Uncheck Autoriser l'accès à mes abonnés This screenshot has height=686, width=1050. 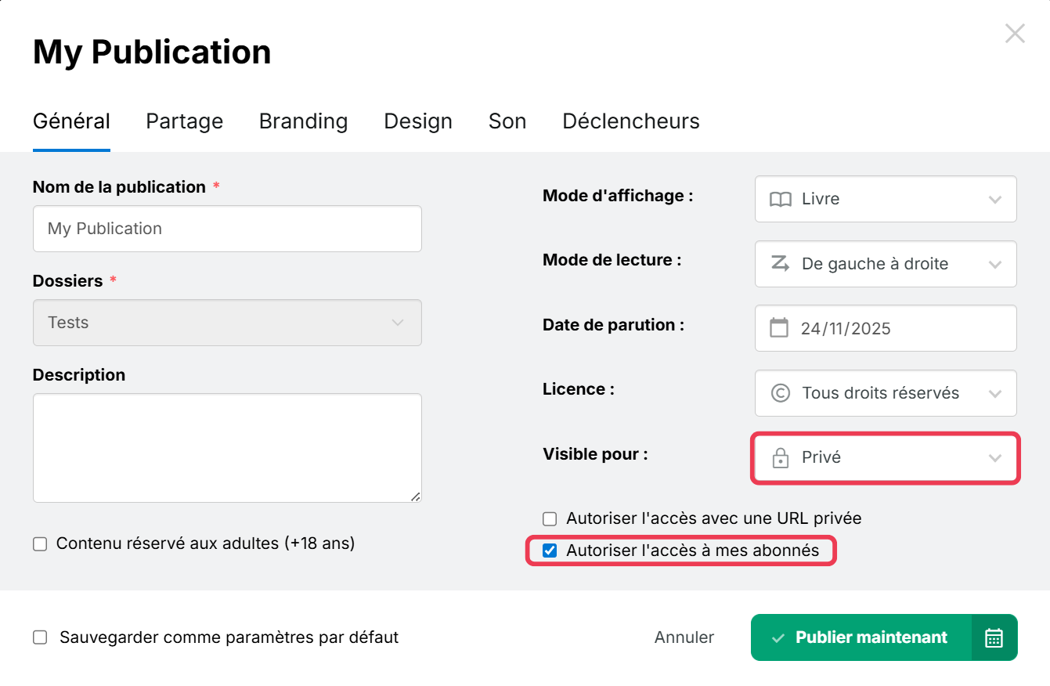[x=550, y=551]
